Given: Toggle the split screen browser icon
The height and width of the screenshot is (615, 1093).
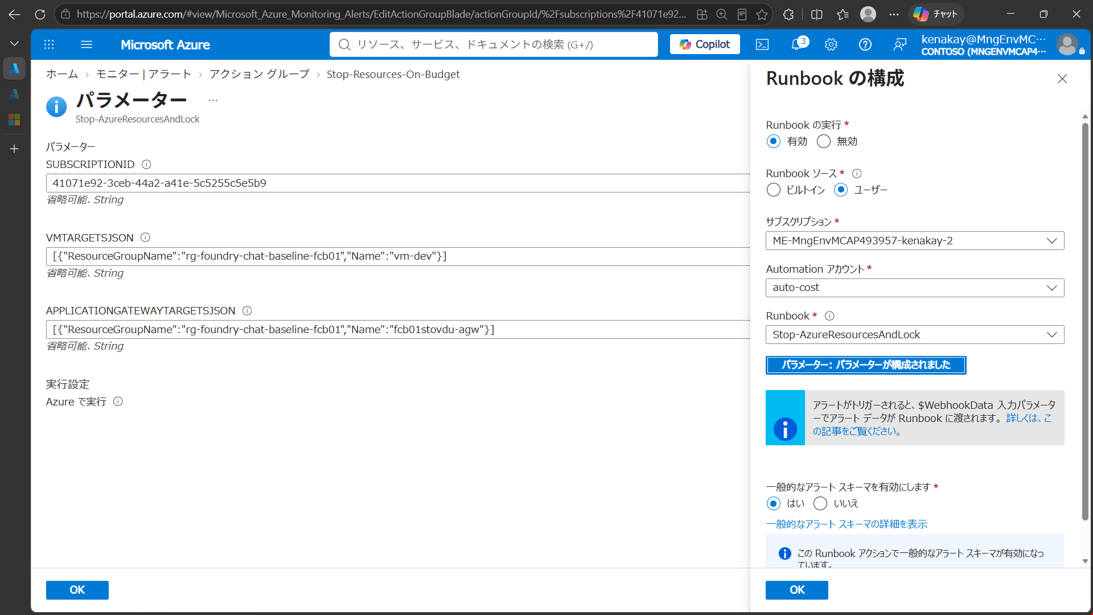Looking at the screenshot, I should 816,14.
